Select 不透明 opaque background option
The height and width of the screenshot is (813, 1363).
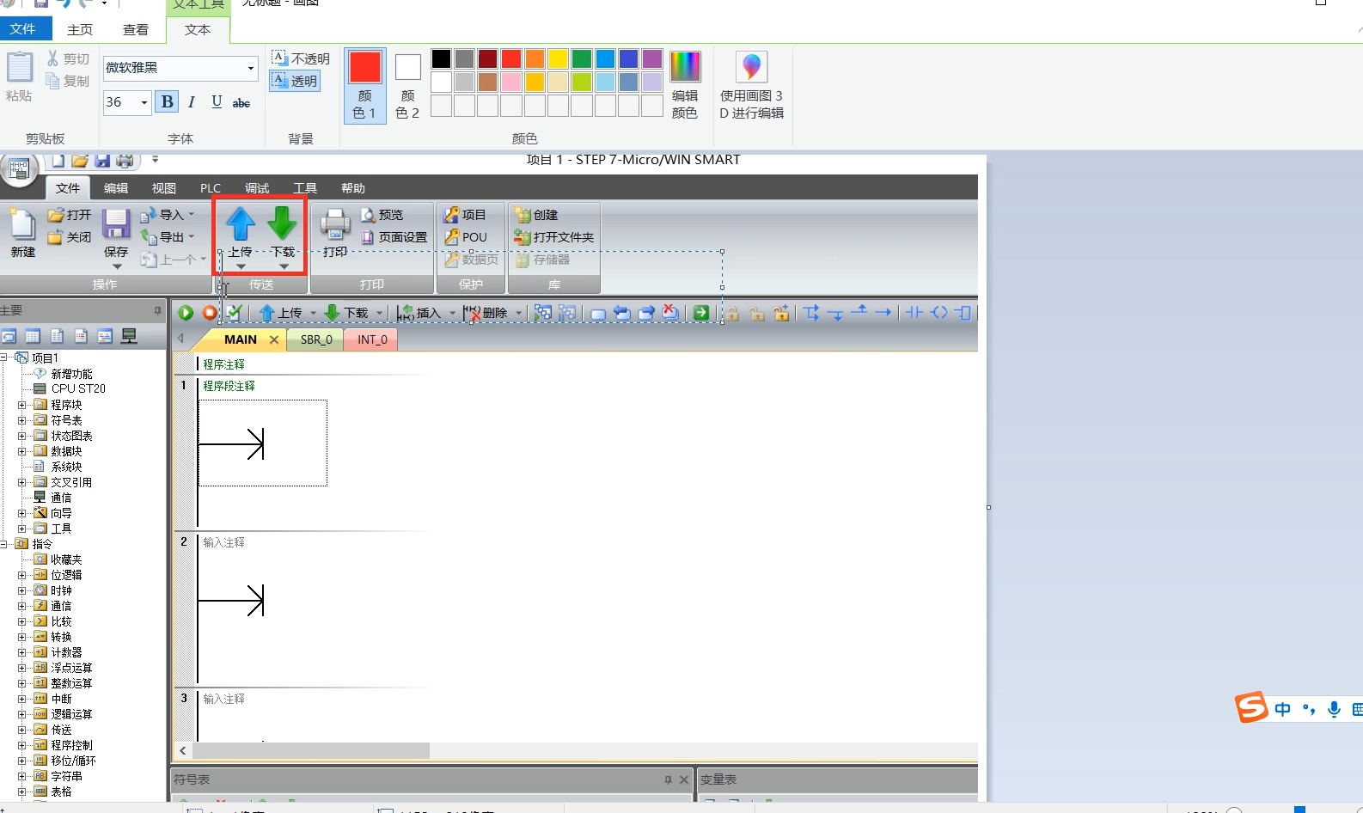click(x=301, y=58)
